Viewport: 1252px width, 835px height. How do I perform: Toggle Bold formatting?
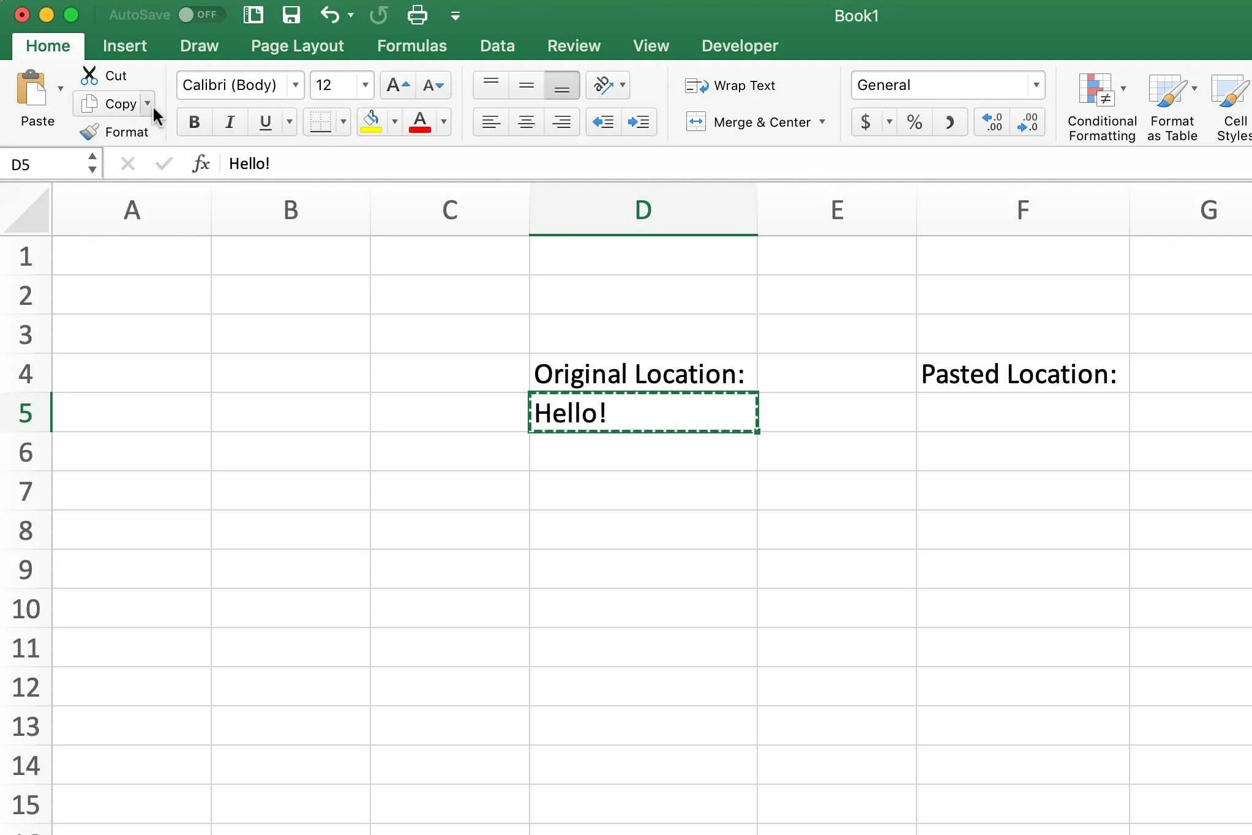click(x=194, y=122)
